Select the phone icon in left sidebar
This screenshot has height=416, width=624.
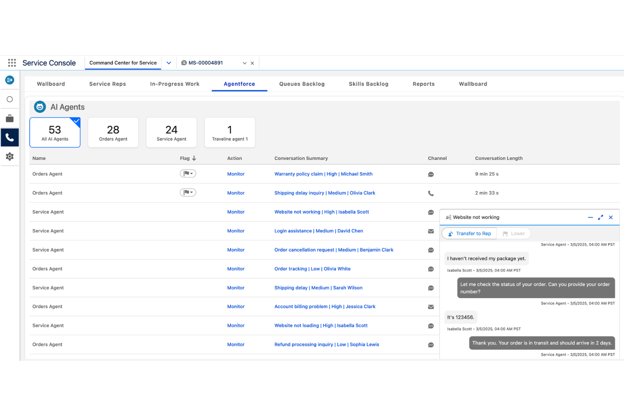pos(10,137)
